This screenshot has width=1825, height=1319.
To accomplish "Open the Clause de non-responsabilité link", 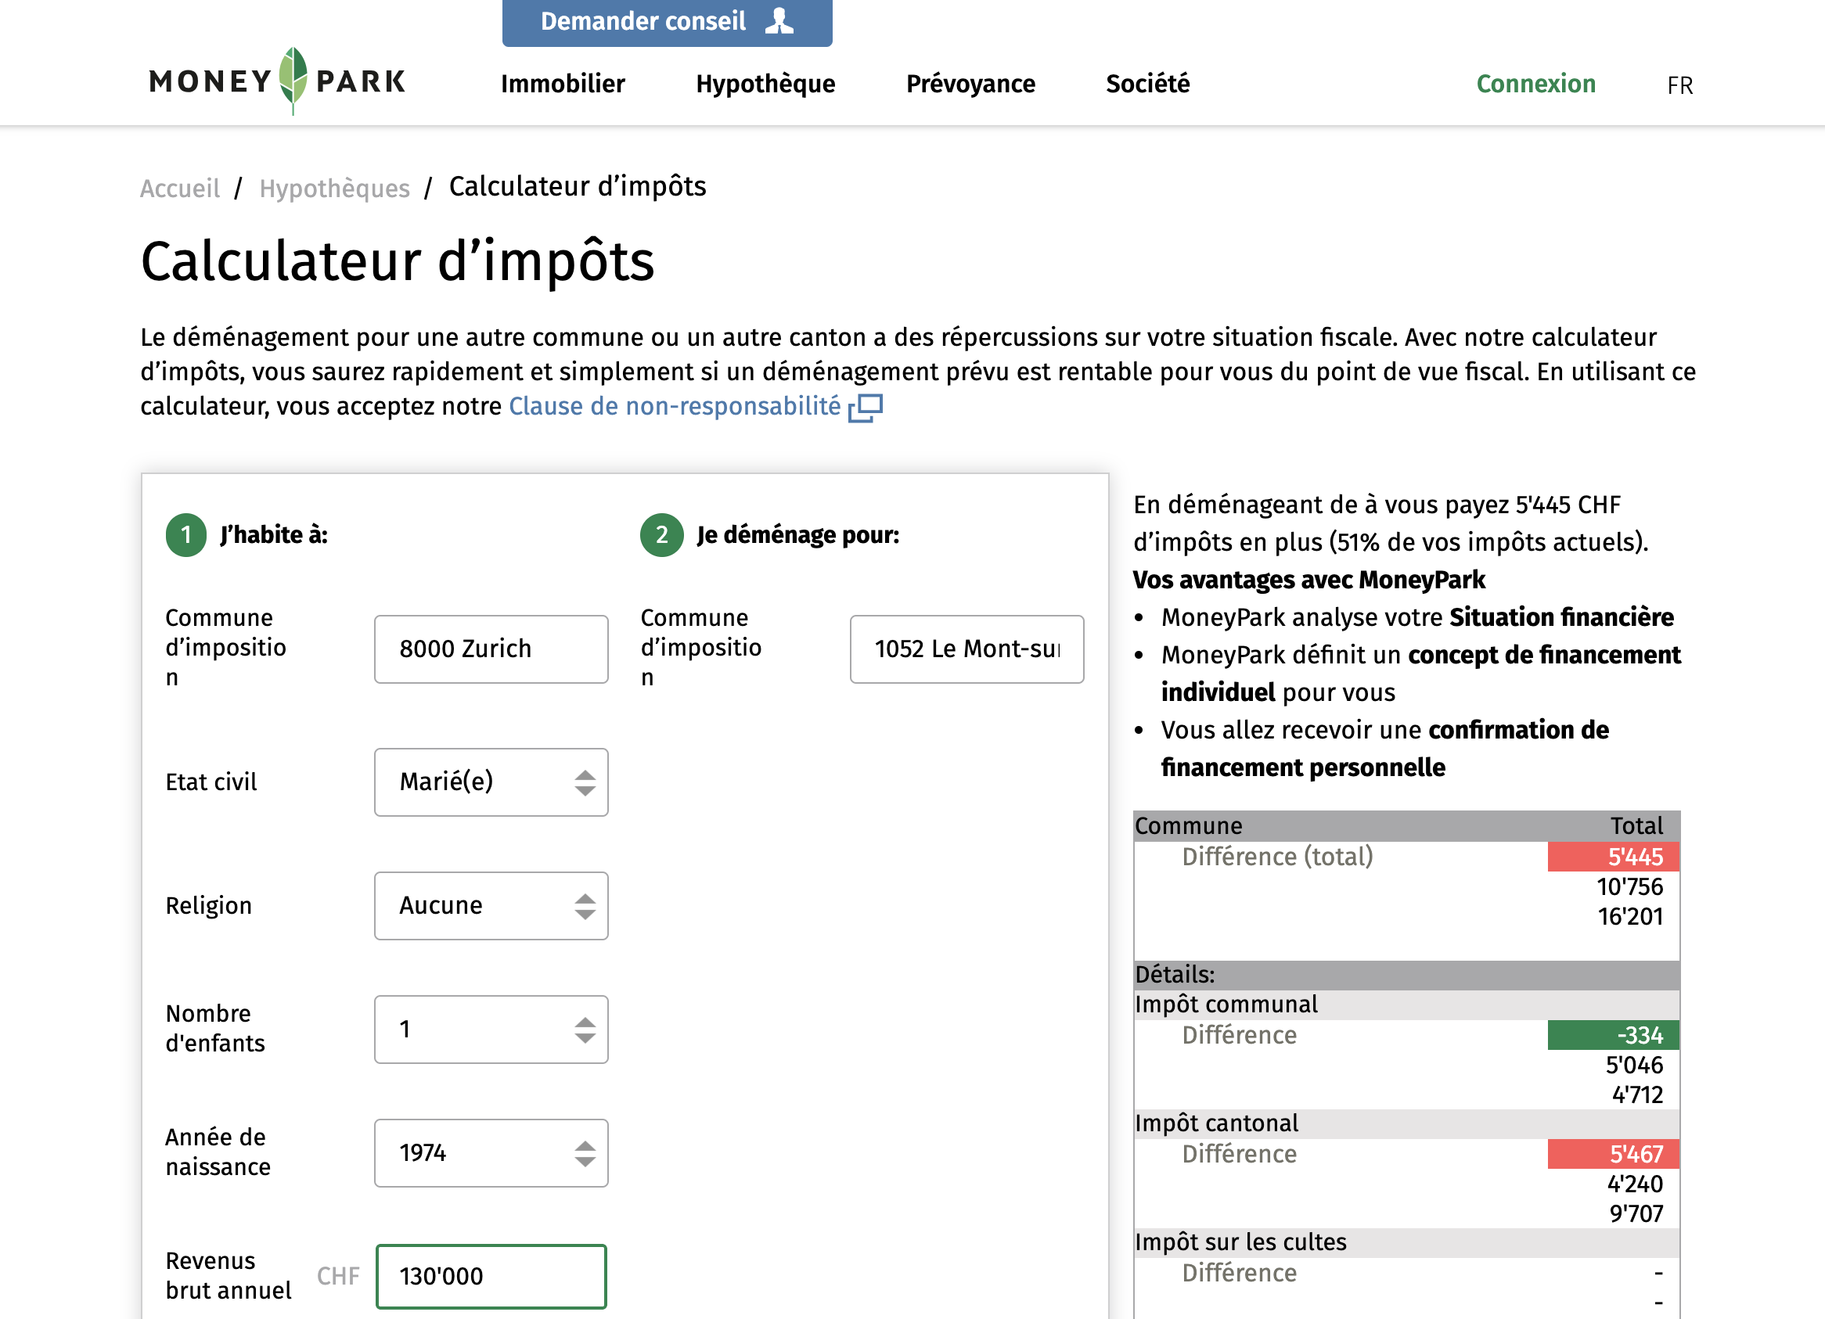I will point(675,406).
